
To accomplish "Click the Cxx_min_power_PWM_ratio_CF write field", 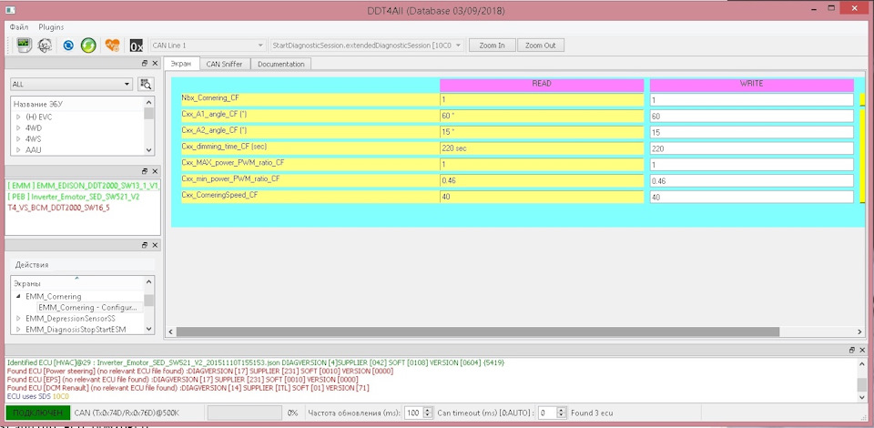I will pyautogui.click(x=751, y=180).
